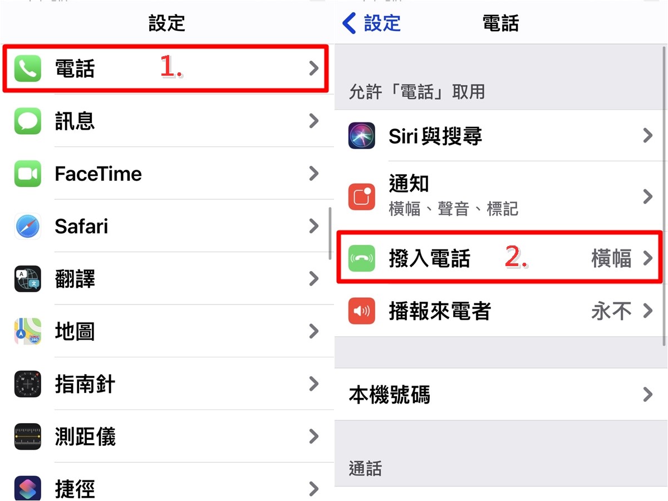668x501 pixels.
Task: Tap the Maps app icon
Action: [x=28, y=331]
